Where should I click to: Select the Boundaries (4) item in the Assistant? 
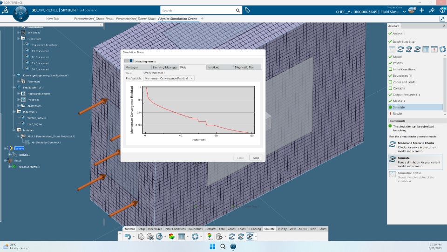click(402, 75)
